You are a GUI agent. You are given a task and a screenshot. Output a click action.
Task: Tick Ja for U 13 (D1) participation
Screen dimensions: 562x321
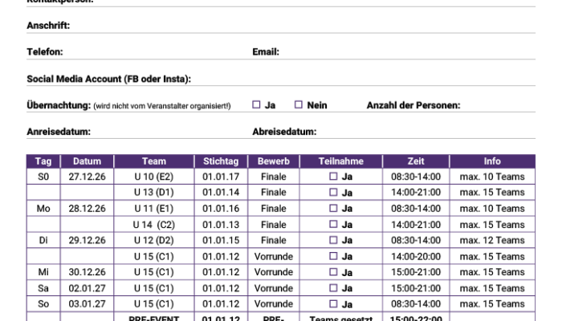pyautogui.click(x=333, y=193)
